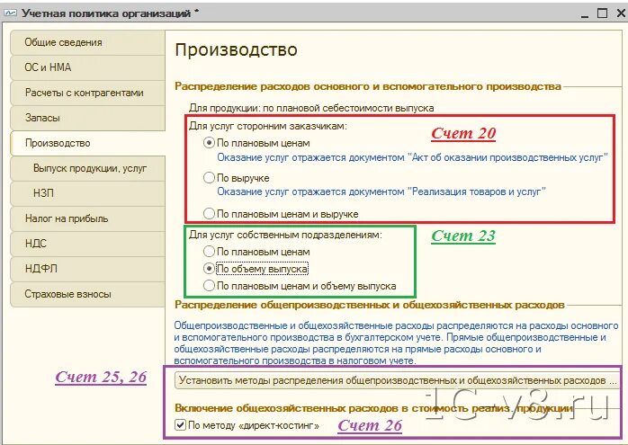Select the По выручке radio option
Screen dimensions: 628x445
[x=209, y=178]
